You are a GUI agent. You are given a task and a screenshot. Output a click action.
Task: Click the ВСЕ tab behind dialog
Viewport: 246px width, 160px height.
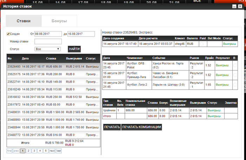coord(197,1)
